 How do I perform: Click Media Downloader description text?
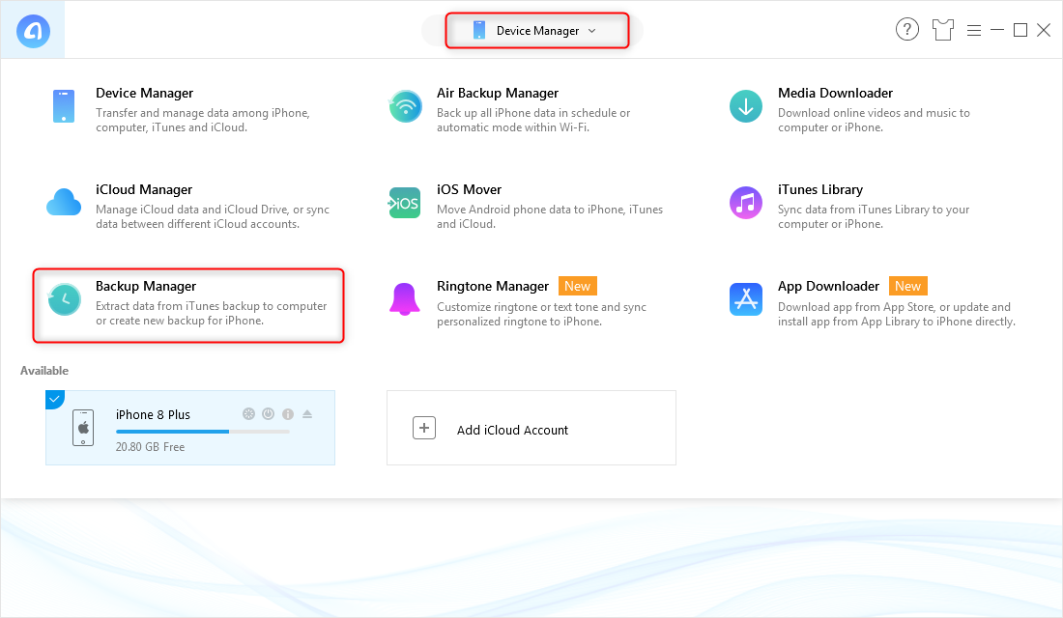874,120
